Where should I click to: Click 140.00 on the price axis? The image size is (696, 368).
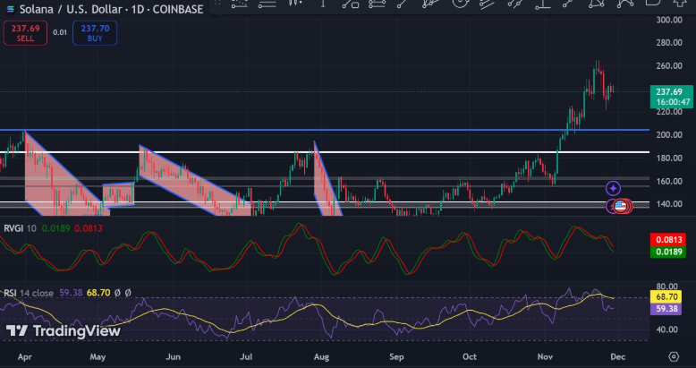point(669,204)
